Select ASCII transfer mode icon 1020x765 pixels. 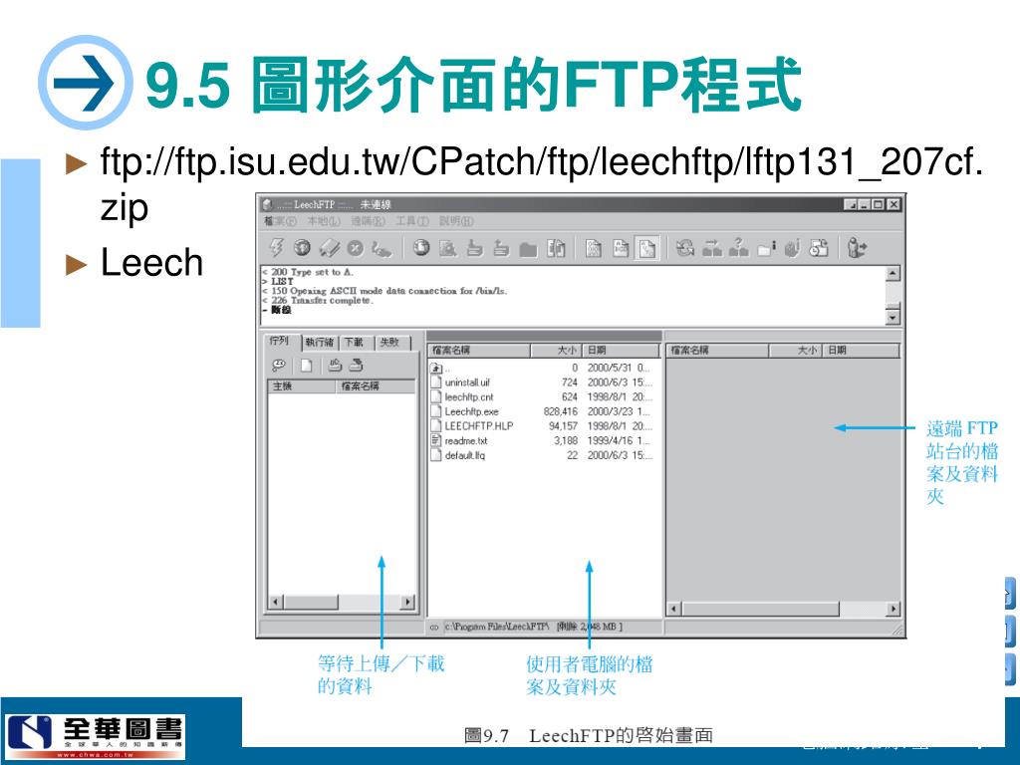(621, 248)
